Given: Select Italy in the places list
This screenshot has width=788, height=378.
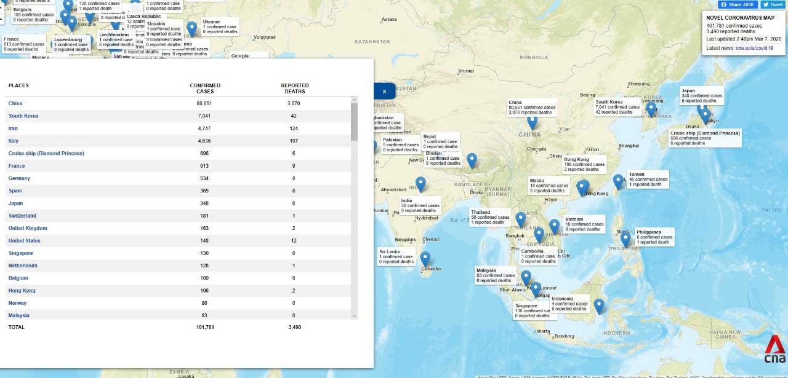Looking at the screenshot, I should click(x=13, y=141).
